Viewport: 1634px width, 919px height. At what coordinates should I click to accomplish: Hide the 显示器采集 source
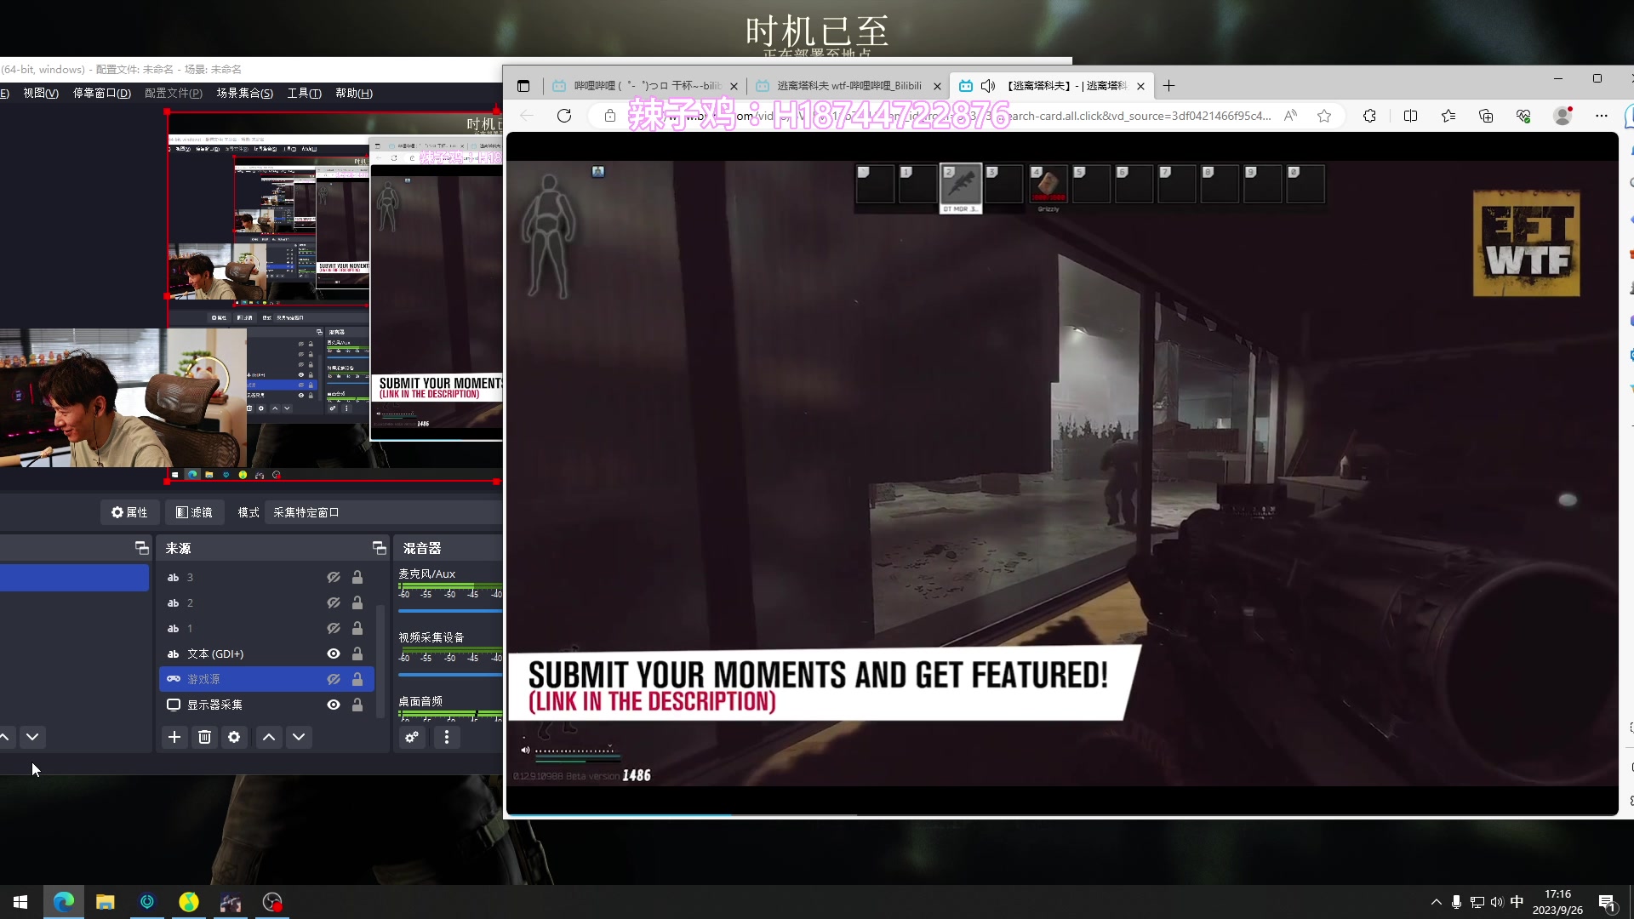click(x=334, y=705)
